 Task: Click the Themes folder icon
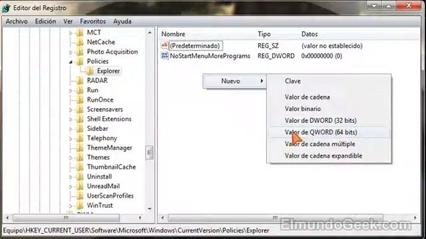pos(80,157)
